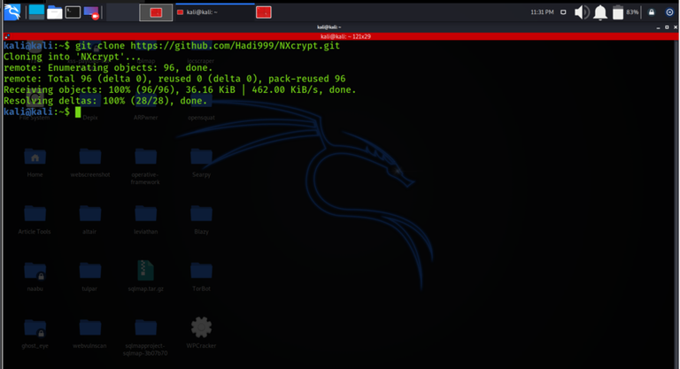This screenshot has height=369, width=680.
Task: Click the second red terminal taskbar button
Action: pos(264,12)
